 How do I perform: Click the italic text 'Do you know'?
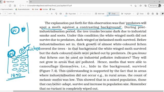coord(137,53)
